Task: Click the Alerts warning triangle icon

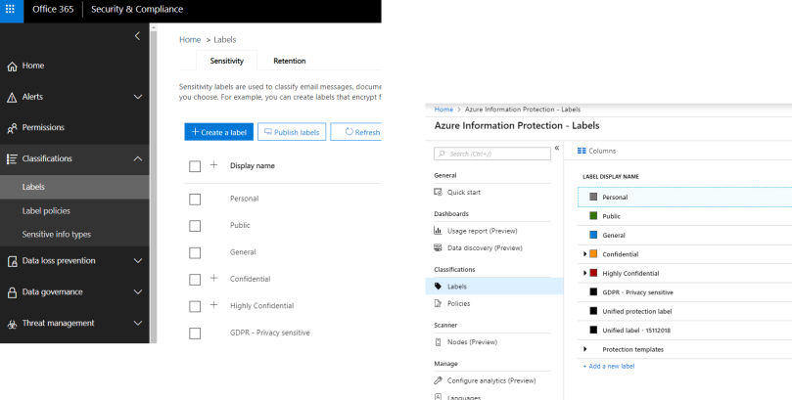Action: (x=12, y=98)
